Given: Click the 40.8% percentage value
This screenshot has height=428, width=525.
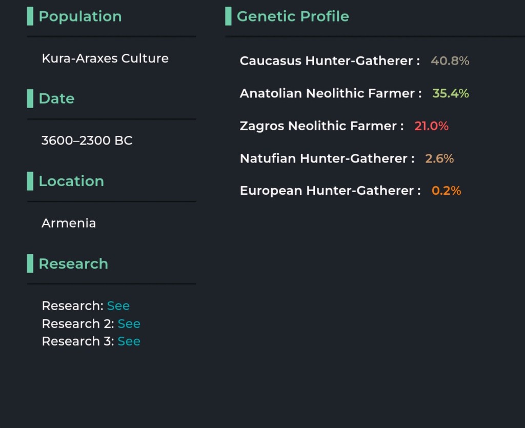Looking at the screenshot, I should coord(450,61).
